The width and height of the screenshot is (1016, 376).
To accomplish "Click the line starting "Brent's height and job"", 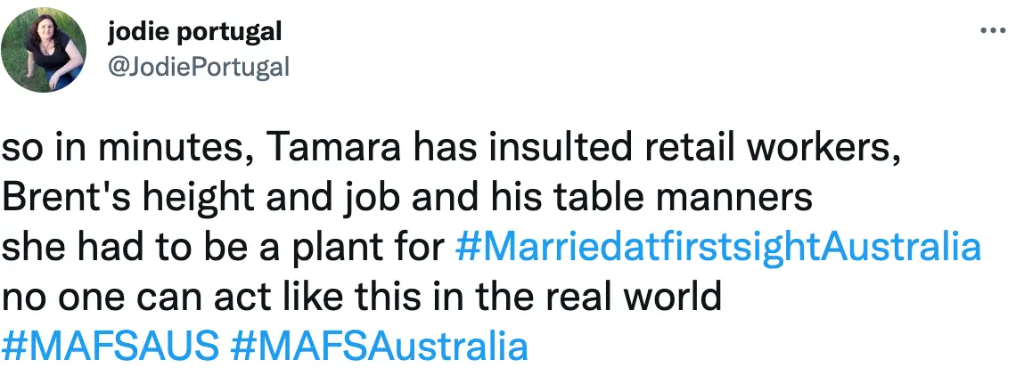I will tap(407, 198).
